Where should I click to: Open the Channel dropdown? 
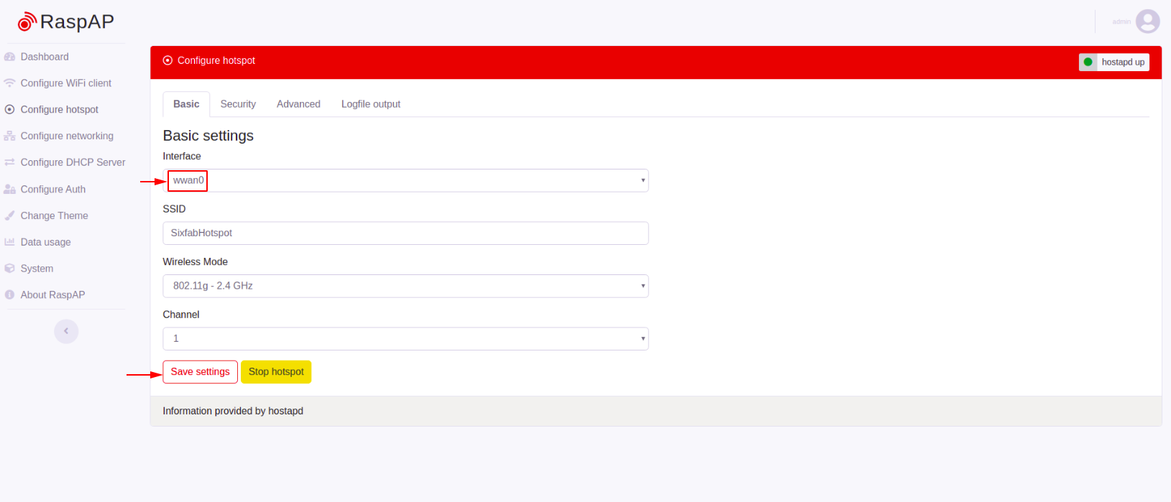(x=405, y=339)
